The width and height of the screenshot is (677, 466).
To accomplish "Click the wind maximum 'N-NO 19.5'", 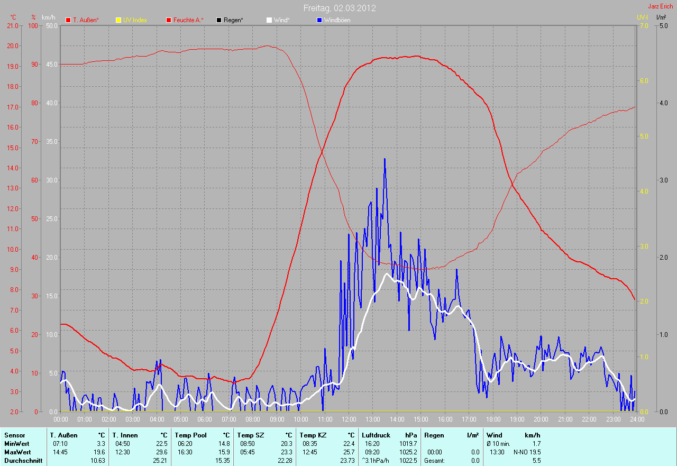I will [527, 452].
